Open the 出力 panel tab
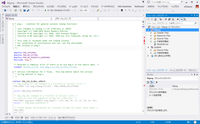The width and height of the screenshot is (200, 124). (27, 118)
